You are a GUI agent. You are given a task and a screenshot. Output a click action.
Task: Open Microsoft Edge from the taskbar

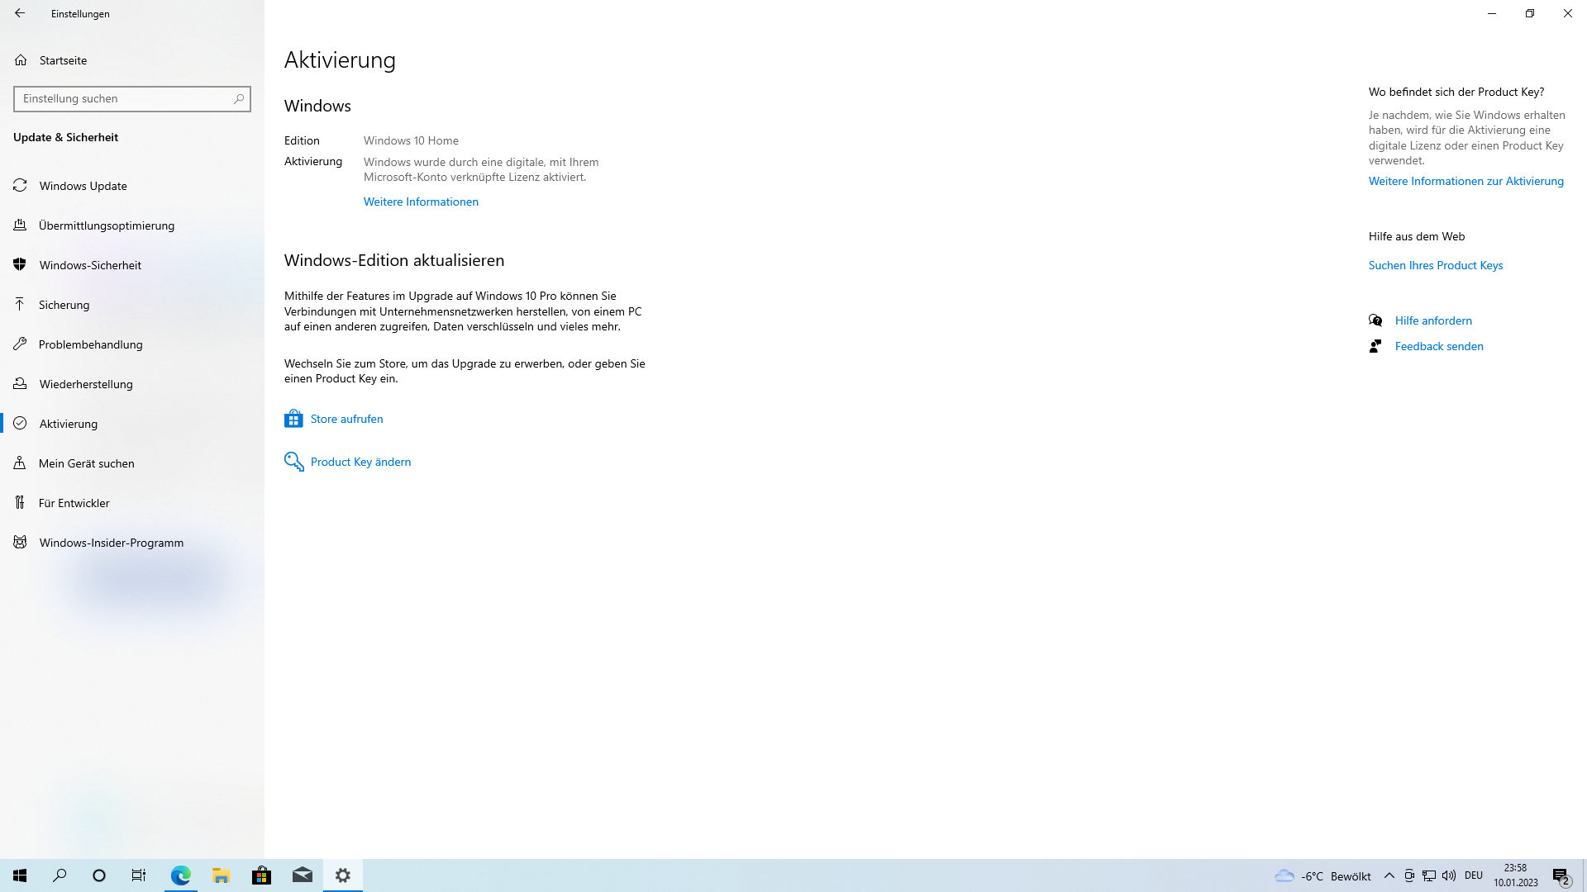(180, 875)
